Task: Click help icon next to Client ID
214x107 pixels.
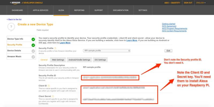Action: (x=49, y=86)
